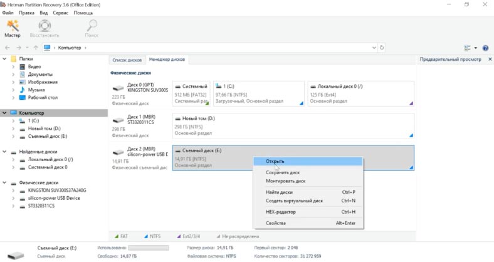Image resolution: width=494 pixels, height=262 pixels.
Task: Choose Монтировать диск in context menu
Action: click(x=308, y=181)
